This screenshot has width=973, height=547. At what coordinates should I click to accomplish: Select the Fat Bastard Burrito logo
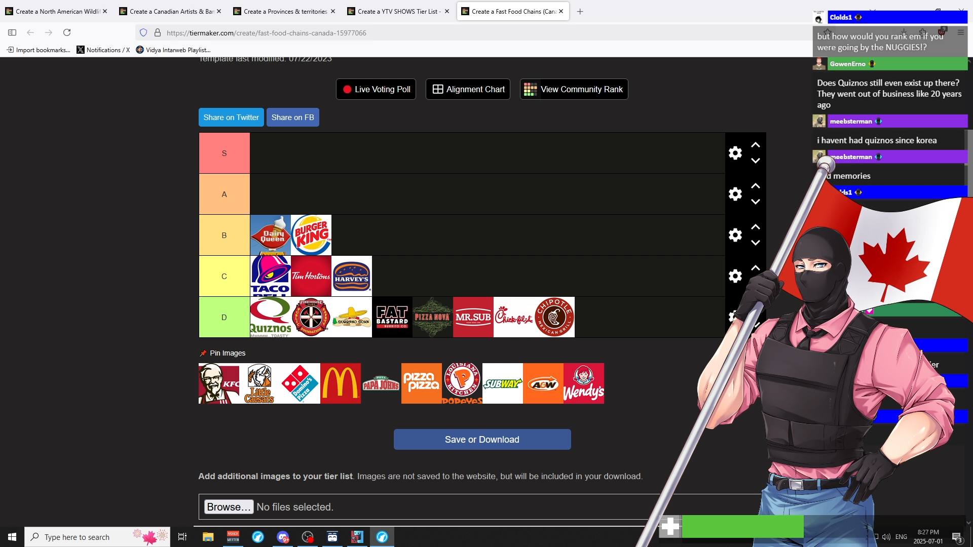(392, 317)
